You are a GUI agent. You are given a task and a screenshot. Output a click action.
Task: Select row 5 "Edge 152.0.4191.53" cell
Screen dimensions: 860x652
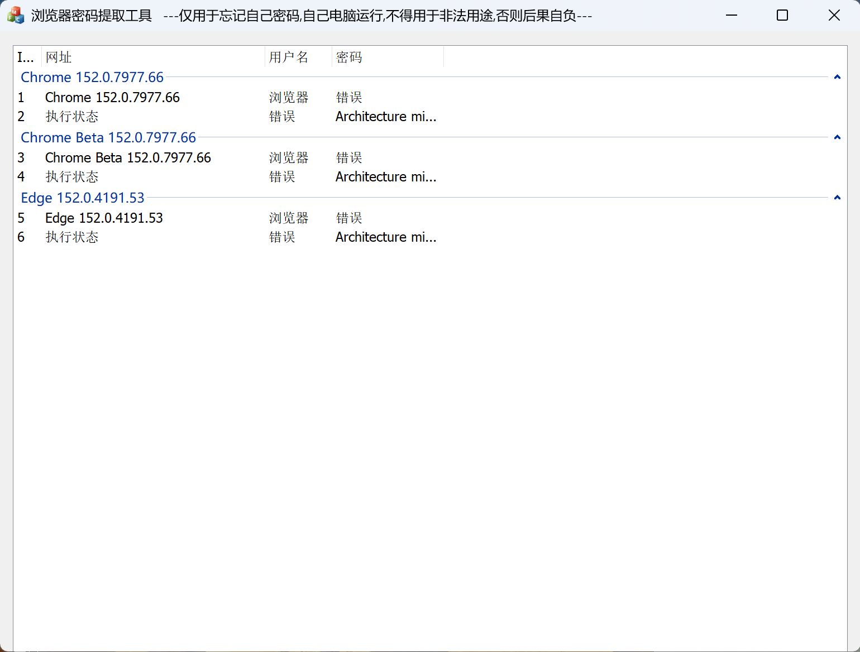pyautogui.click(x=104, y=218)
